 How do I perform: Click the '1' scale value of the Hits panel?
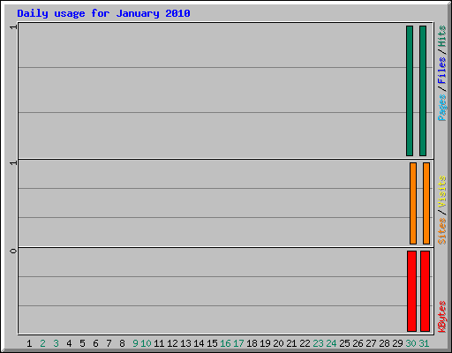click(13, 26)
